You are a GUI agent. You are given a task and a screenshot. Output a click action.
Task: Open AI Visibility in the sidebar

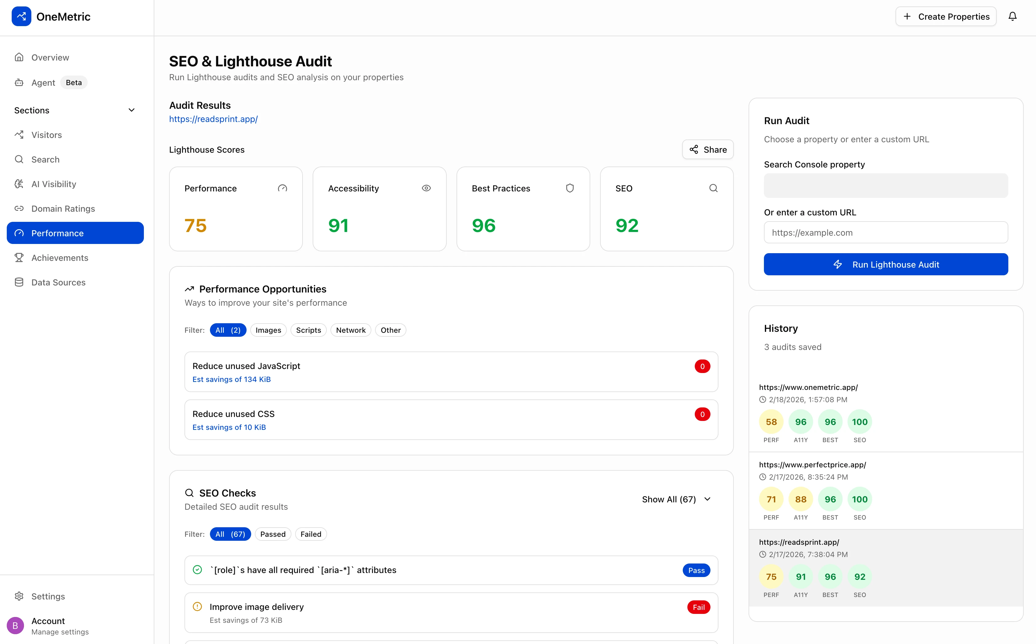(x=54, y=184)
